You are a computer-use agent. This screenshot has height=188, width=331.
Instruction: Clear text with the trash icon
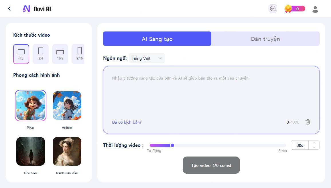[x=308, y=122]
